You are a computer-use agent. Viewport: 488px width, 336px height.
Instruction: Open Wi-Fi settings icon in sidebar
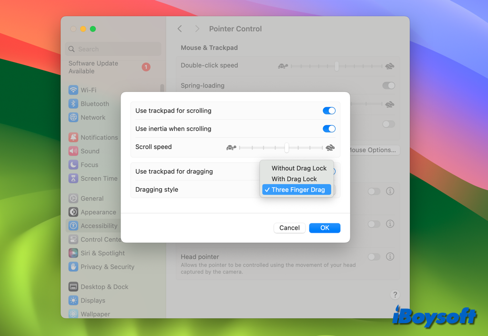coord(73,90)
